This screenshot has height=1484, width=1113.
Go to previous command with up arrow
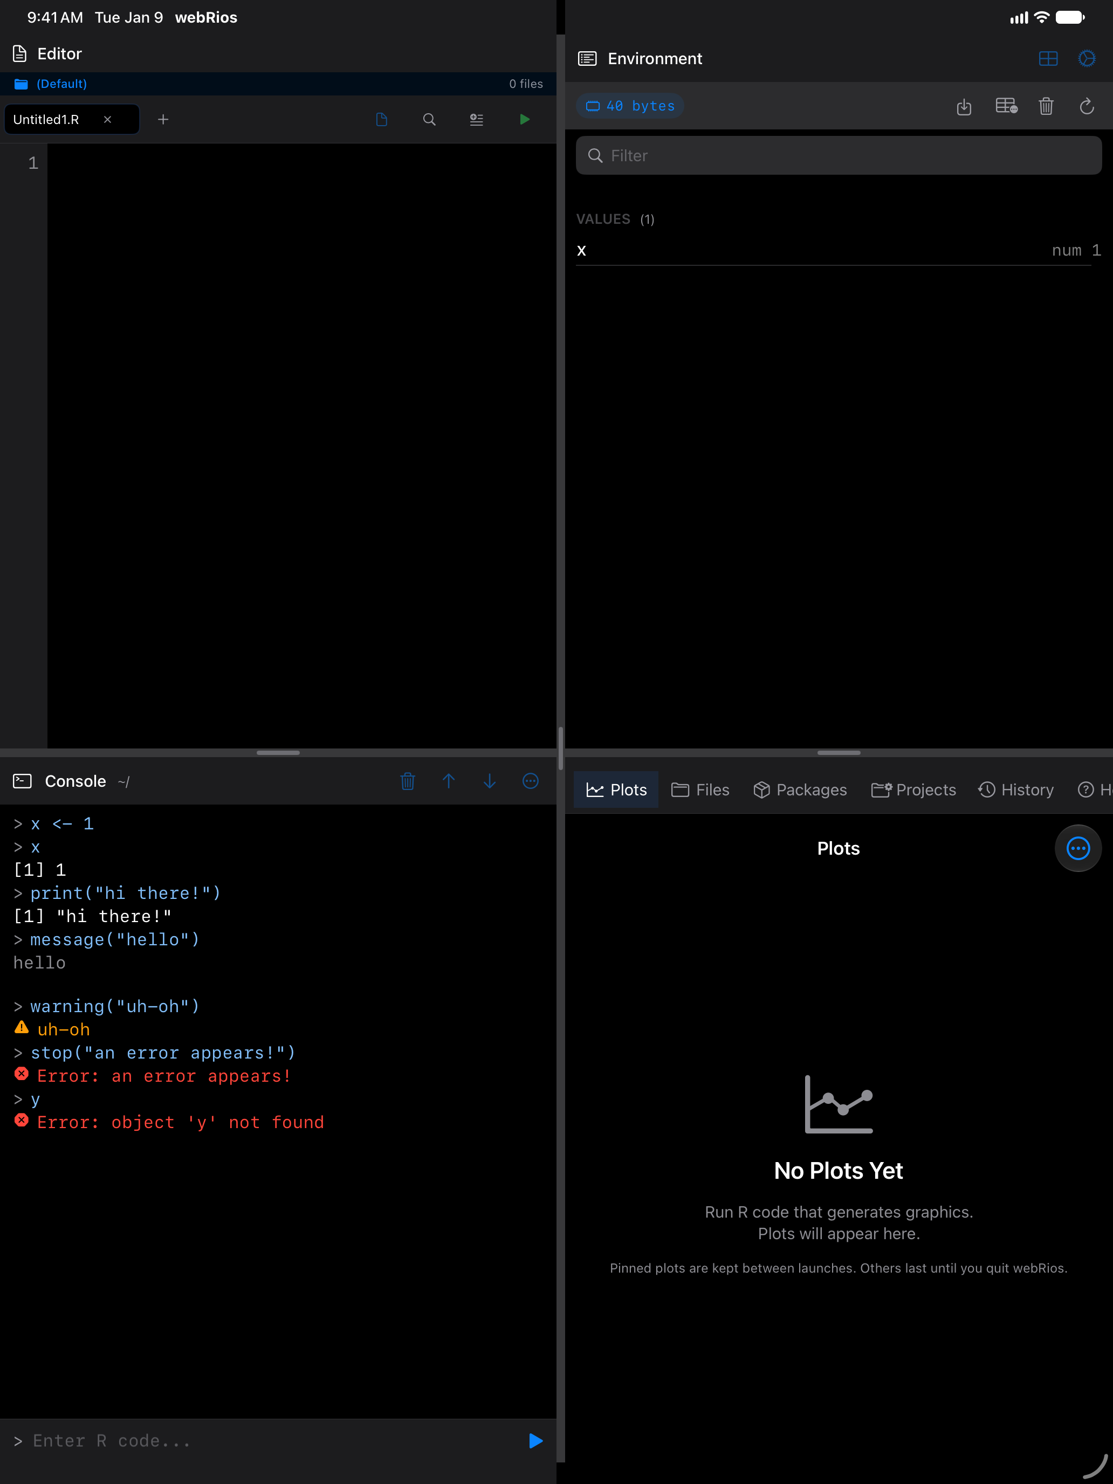[x=449, y=781]
